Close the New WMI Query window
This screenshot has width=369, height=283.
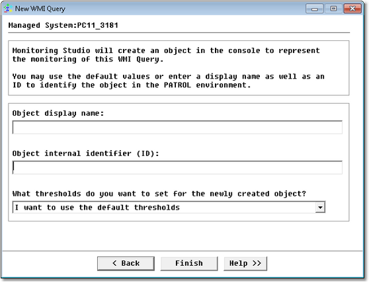352,9
